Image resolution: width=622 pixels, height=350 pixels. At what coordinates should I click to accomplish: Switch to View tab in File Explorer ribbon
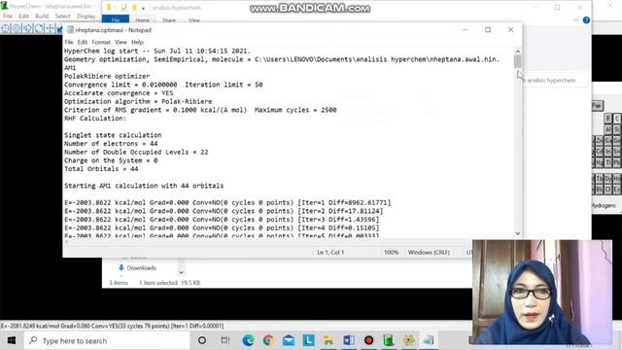click(x=194, y=20)
